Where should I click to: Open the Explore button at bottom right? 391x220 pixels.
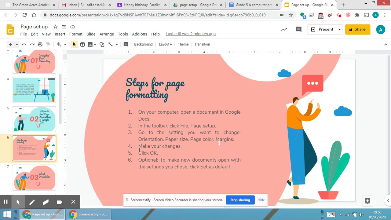click(367, 201)
